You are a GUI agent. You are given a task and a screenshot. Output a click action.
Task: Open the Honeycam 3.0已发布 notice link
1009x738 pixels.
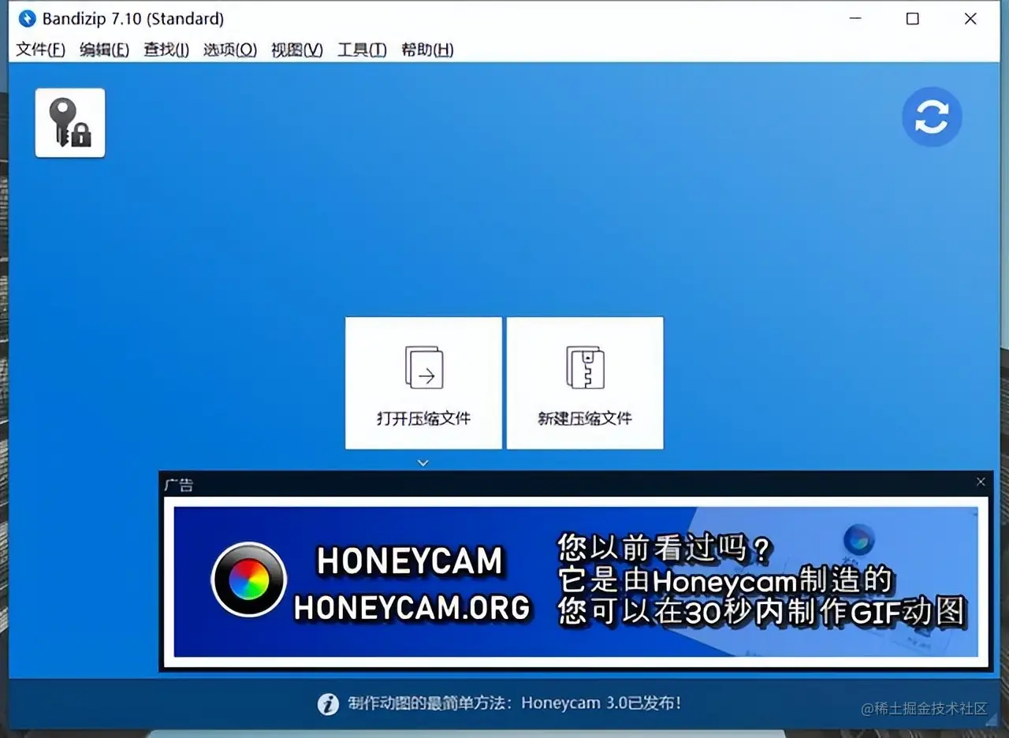[514, 703]
